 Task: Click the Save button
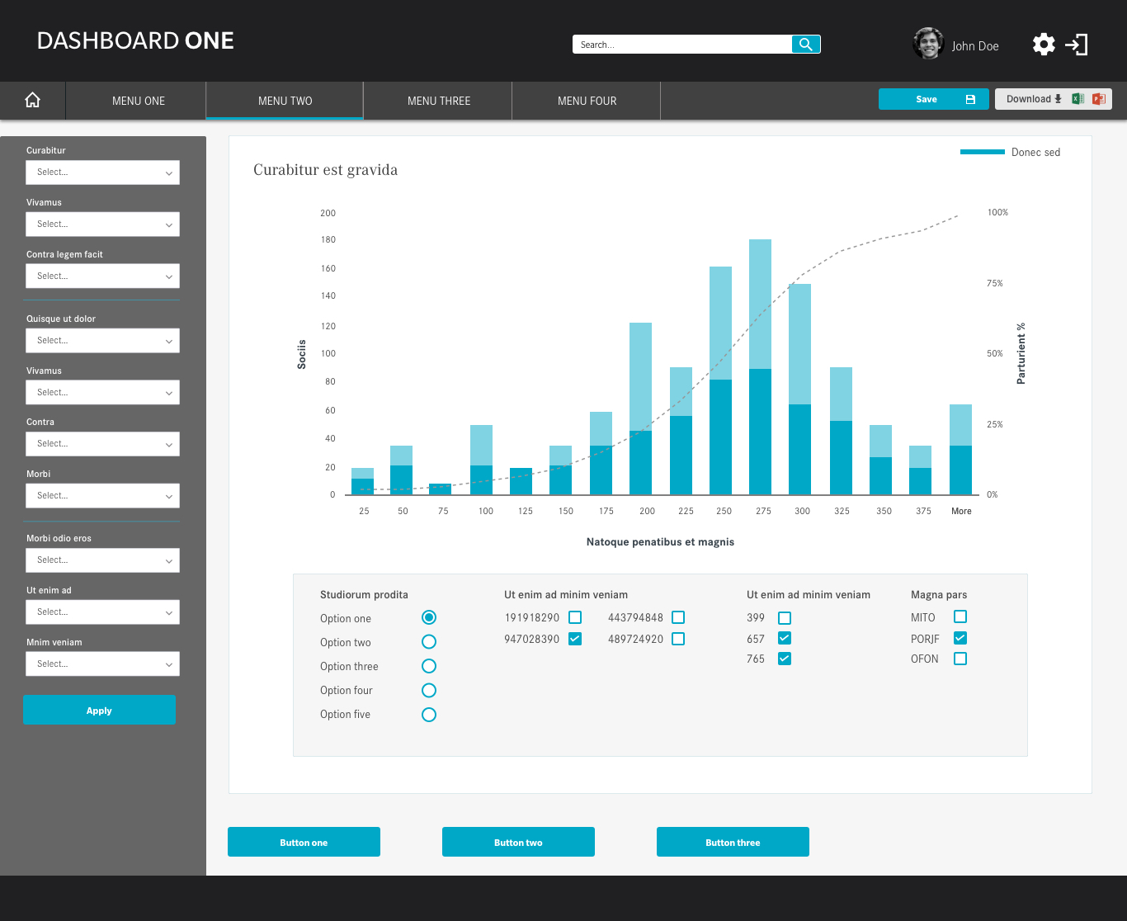(x=934, y=99)
